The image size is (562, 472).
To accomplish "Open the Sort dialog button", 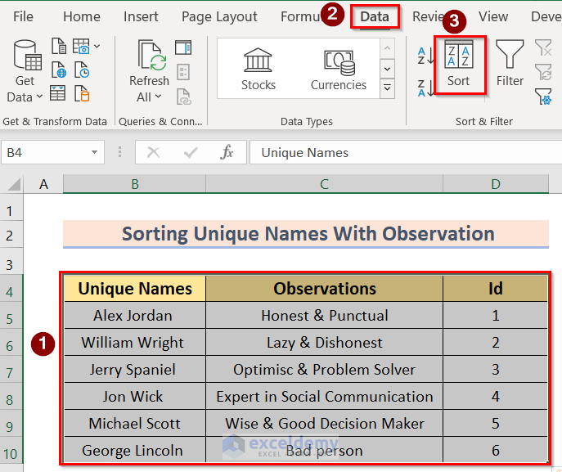I will pyautogui.click(x=459, y=64).
